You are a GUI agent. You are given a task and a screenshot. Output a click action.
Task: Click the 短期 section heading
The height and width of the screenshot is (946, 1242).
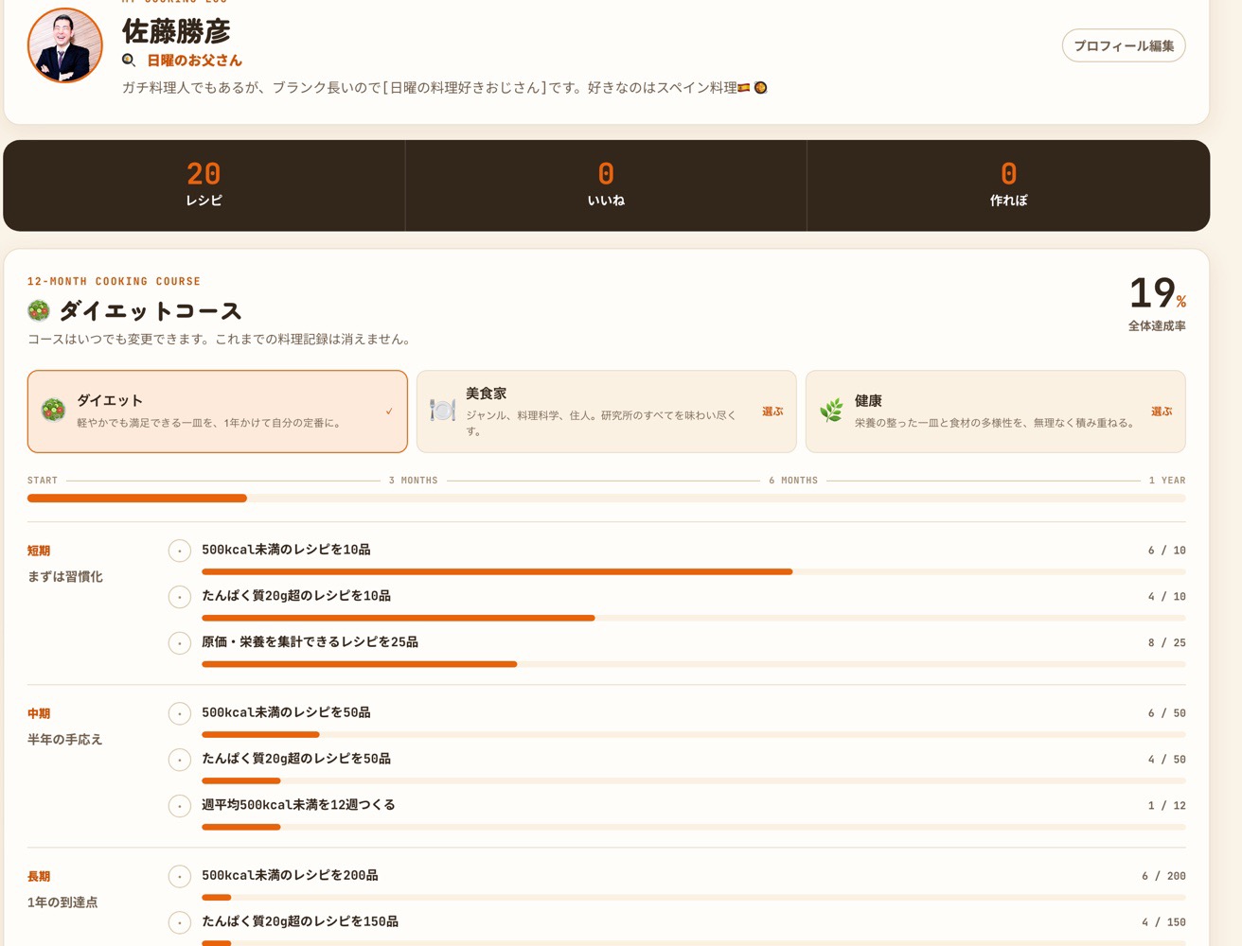click(x=39, y=551)
